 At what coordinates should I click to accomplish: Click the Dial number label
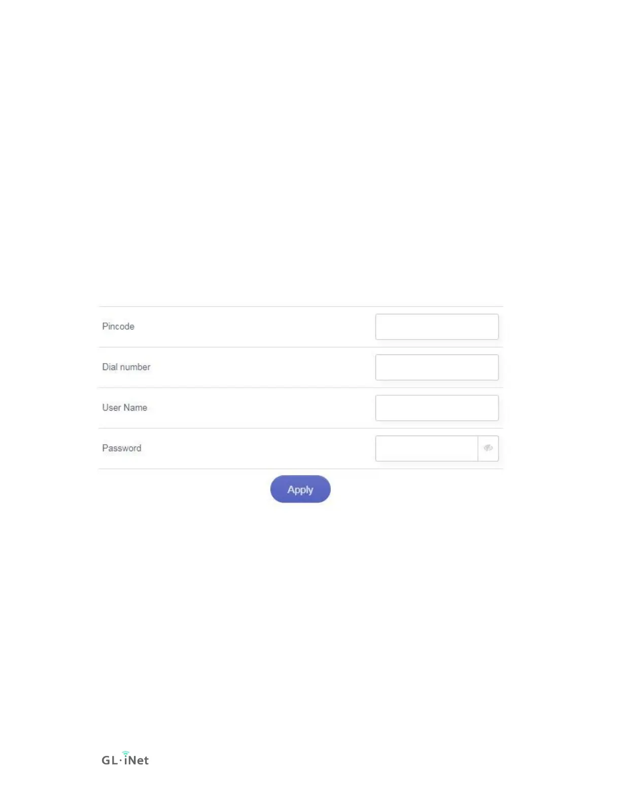click(x=126, y=367)
